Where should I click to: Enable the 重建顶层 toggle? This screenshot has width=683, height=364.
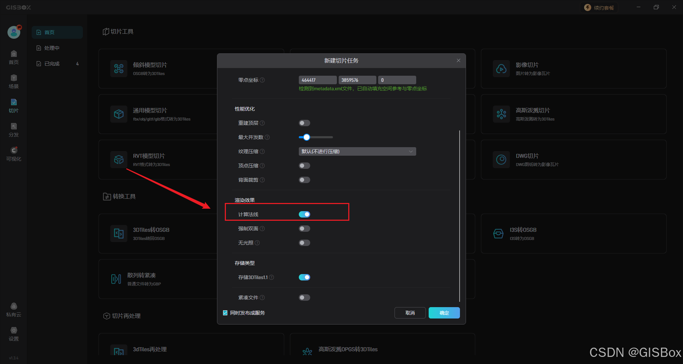coord(305,123)
